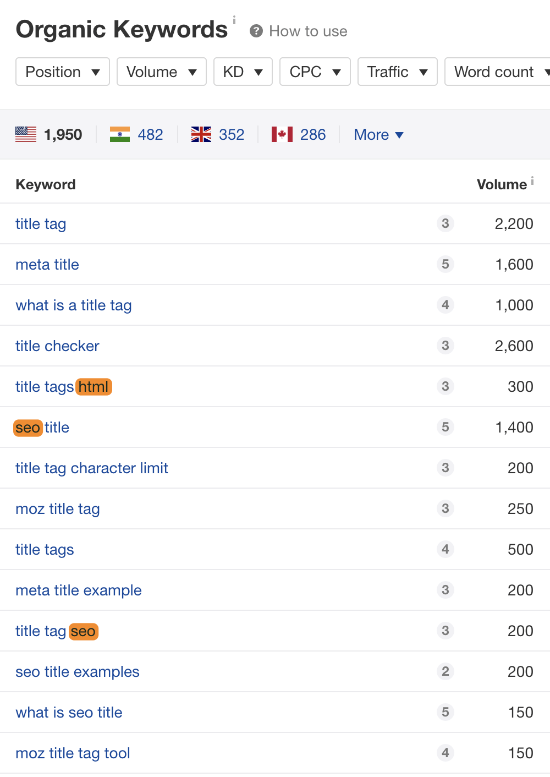Open the title checker keyword link
Screen dimensions: 550x777
[57, 346]
